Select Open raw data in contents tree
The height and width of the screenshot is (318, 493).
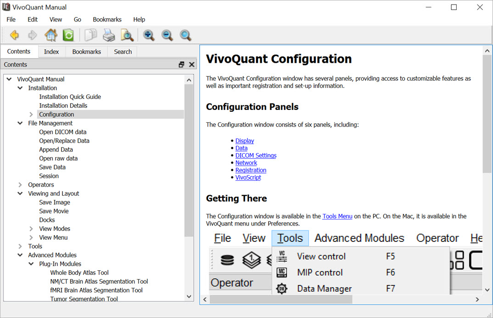coord(58,159)
